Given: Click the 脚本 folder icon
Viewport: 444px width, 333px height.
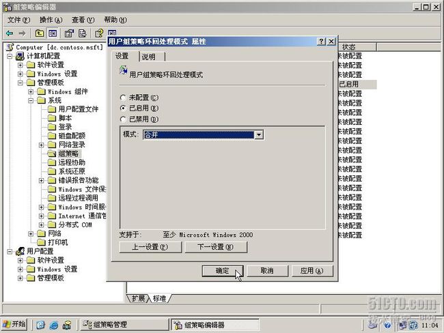Looking at the screenshot, I should (51, 118).
